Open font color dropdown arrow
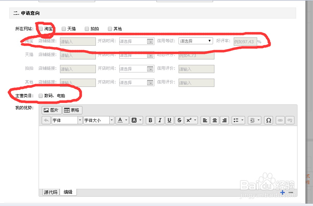This screenshot has height=206, width=313. point(127,120)
